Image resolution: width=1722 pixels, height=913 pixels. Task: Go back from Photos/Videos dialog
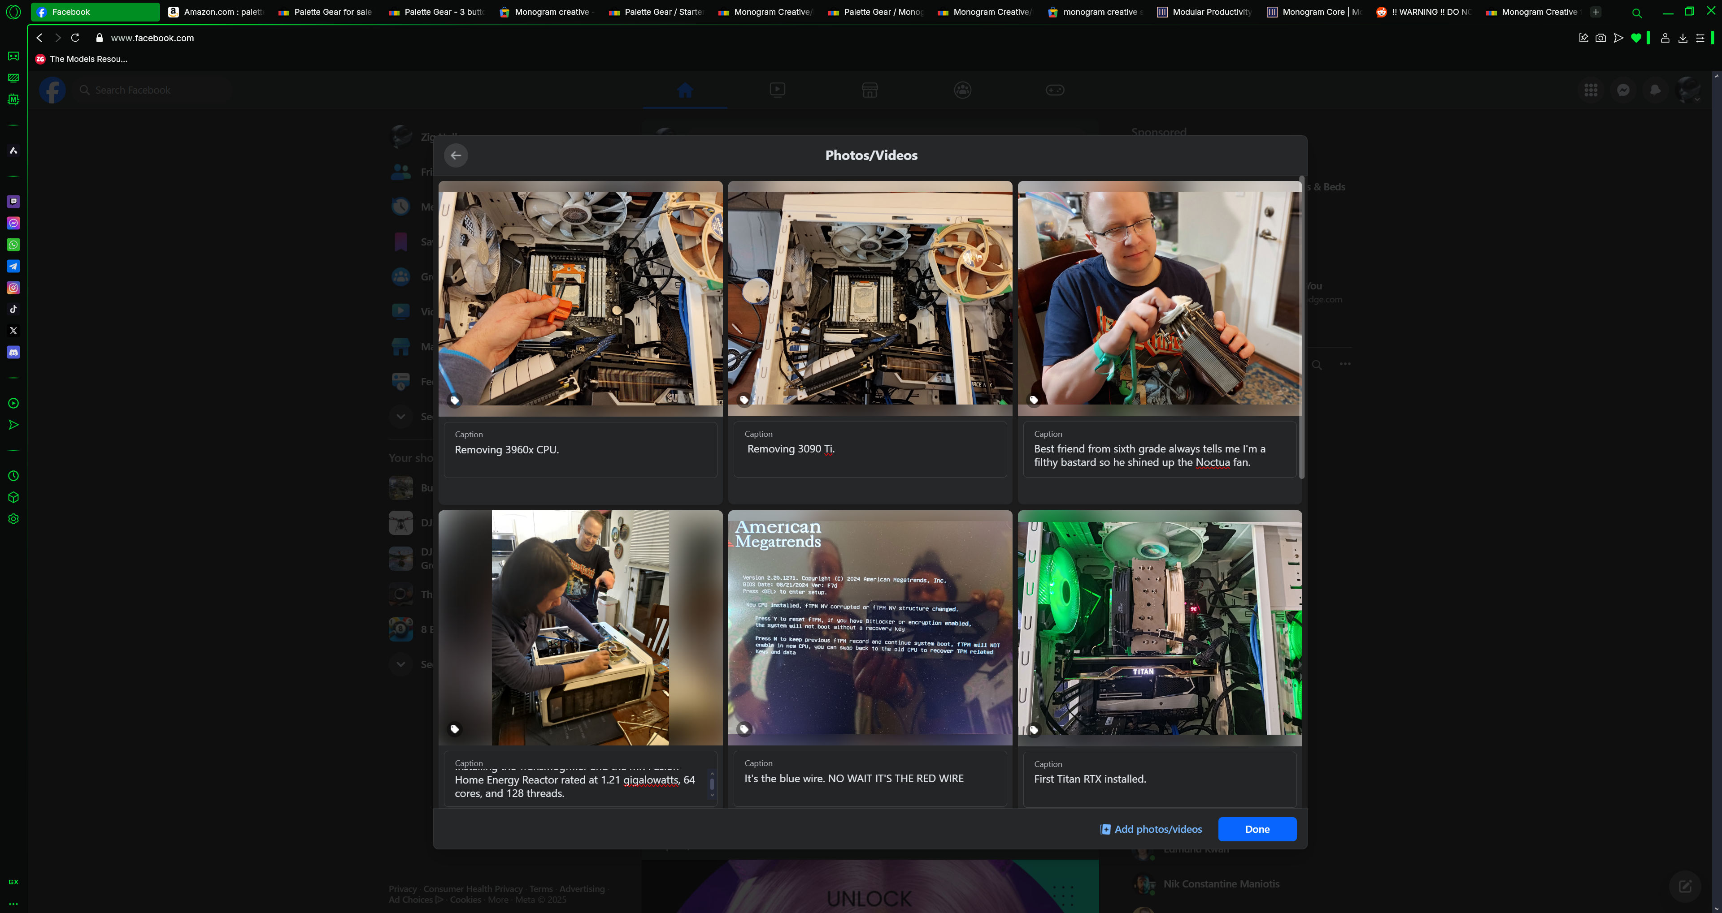[456, 155]
